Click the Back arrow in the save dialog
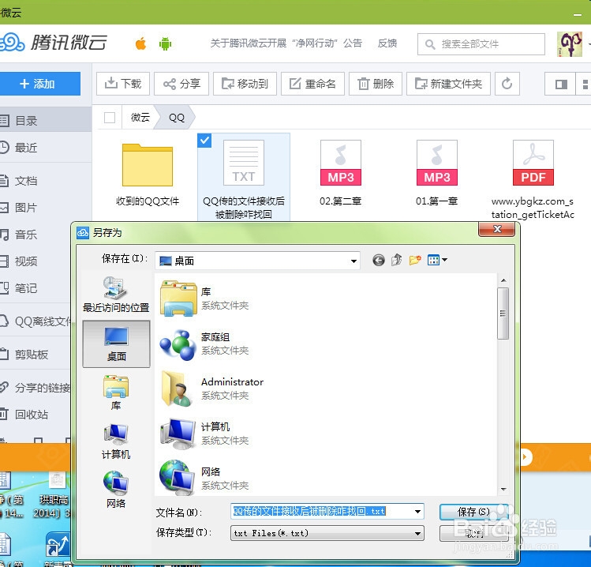591x567 pixels. (379, 260)
